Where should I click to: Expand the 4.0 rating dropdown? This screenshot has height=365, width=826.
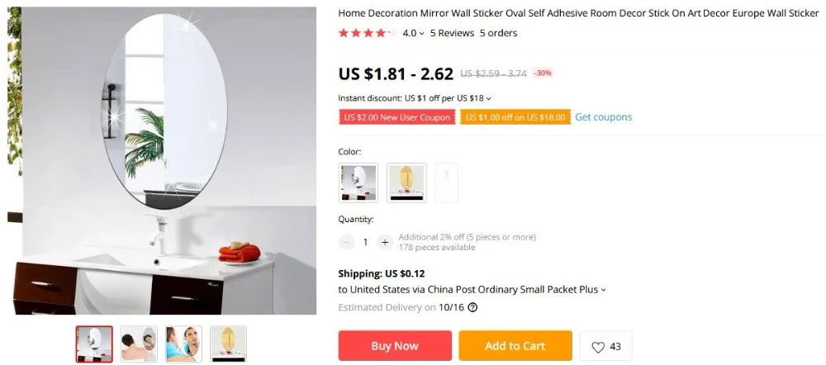[x=414, y=33]
